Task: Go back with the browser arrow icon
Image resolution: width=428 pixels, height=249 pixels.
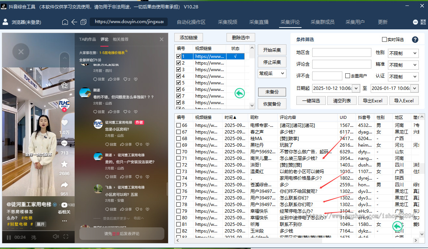Action: [x=74, y=22]
